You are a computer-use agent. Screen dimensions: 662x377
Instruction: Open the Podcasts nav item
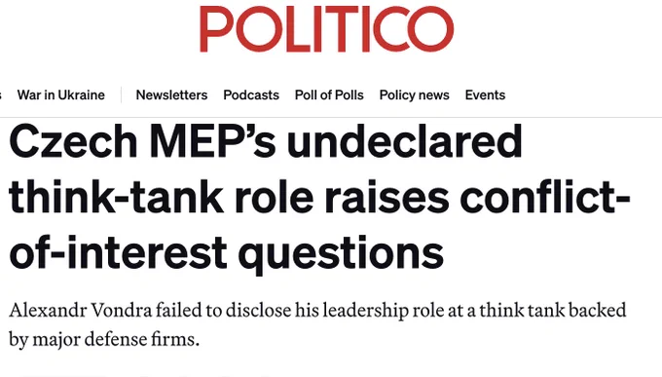point(251,95)
